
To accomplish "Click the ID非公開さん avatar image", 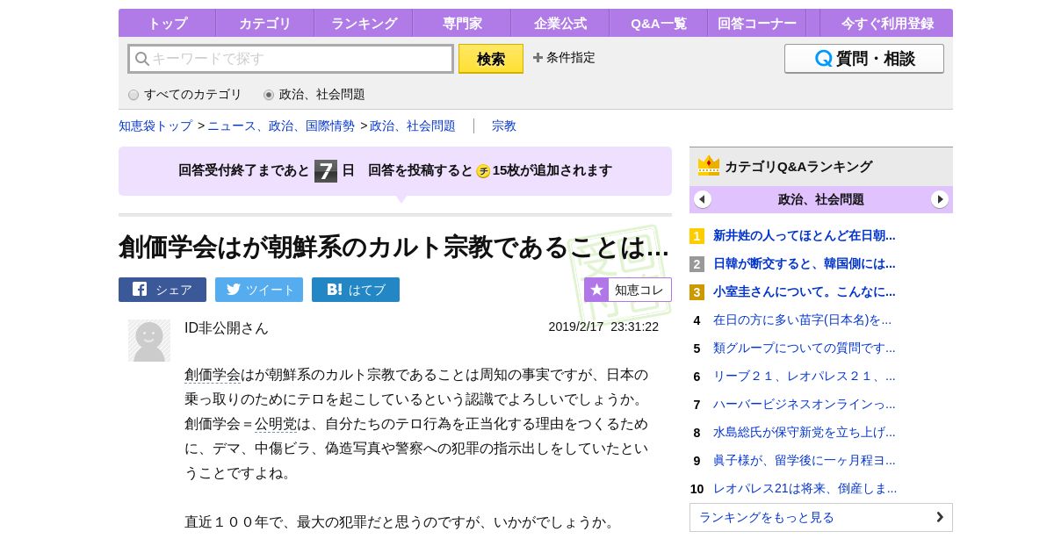I will 149,341.
